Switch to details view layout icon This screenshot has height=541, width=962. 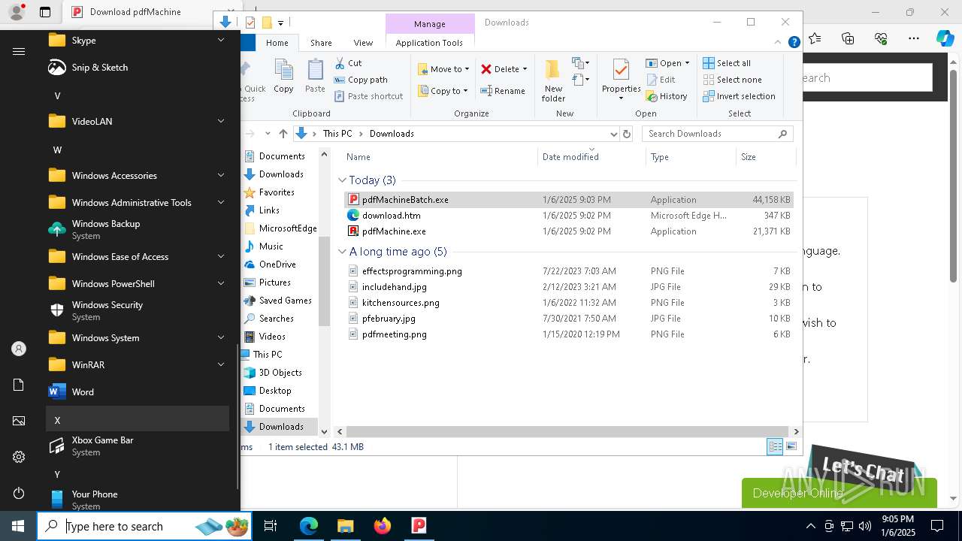(775, 446)
